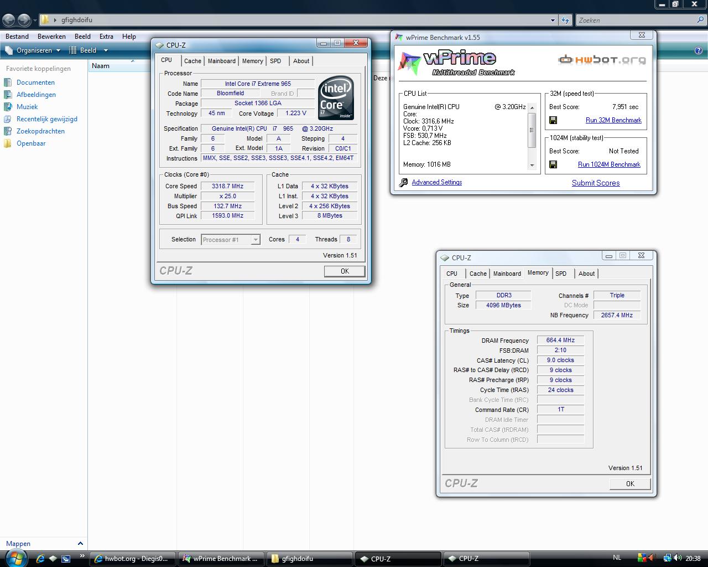Click OK in the CPU-Z CPU window
Screen dimensions: 708x567
[345, 271]
